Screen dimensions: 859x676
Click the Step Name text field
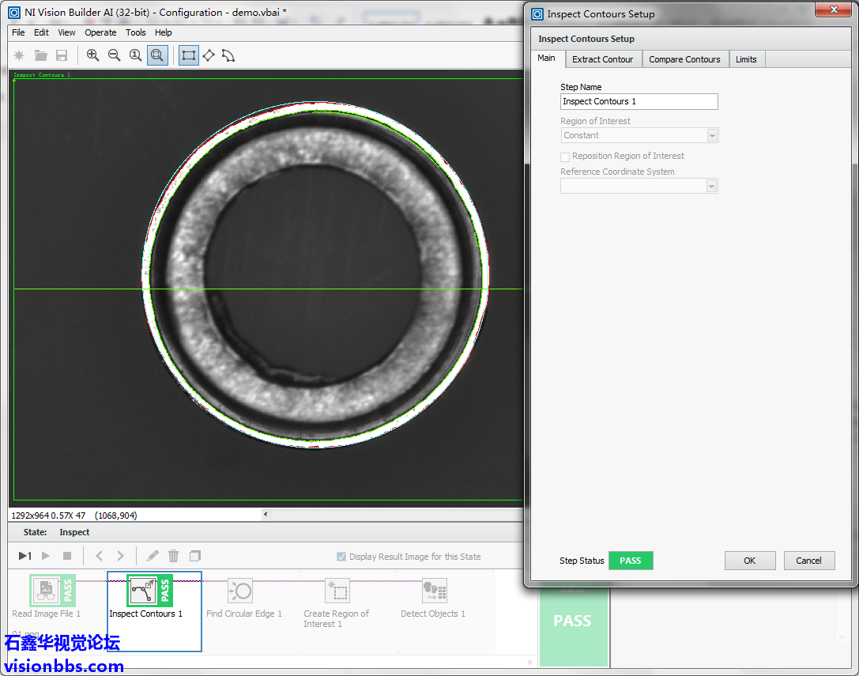pyautogui.click(x=639, y=101)
